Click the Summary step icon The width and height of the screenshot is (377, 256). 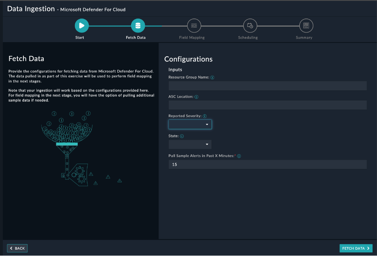pyautogui.click(x=306, y=26)
